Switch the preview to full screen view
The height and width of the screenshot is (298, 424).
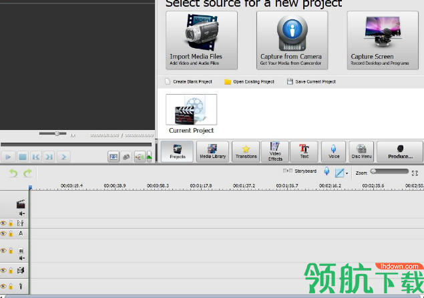(114, 157)
